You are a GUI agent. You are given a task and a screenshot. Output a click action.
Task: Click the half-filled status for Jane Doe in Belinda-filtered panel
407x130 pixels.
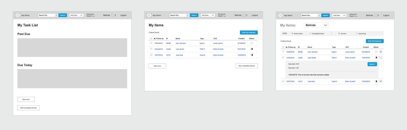point(376,81)
